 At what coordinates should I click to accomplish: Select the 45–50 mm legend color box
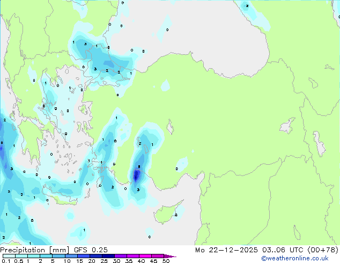[x=158, y=256]
